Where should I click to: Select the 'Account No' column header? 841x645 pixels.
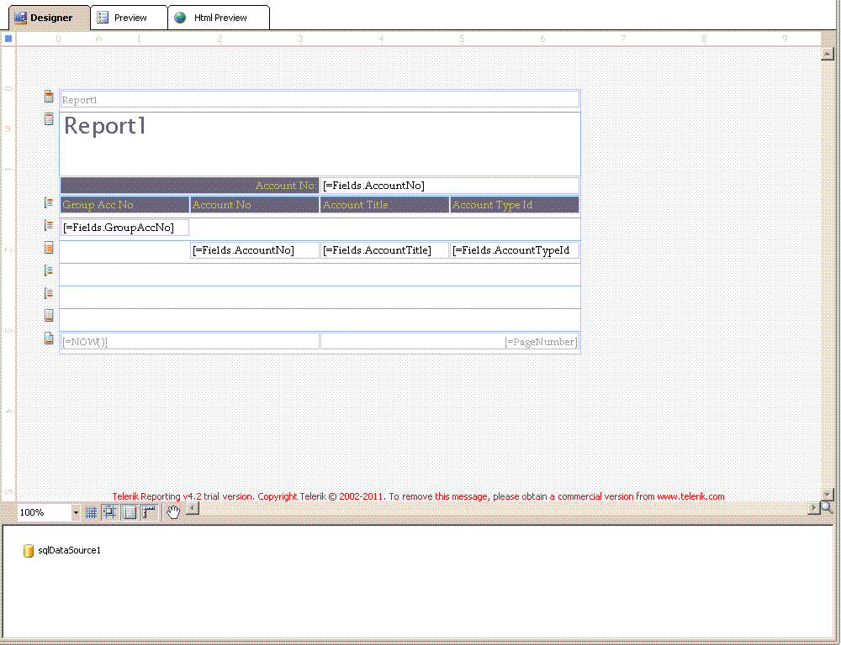(x=255, y=205)
